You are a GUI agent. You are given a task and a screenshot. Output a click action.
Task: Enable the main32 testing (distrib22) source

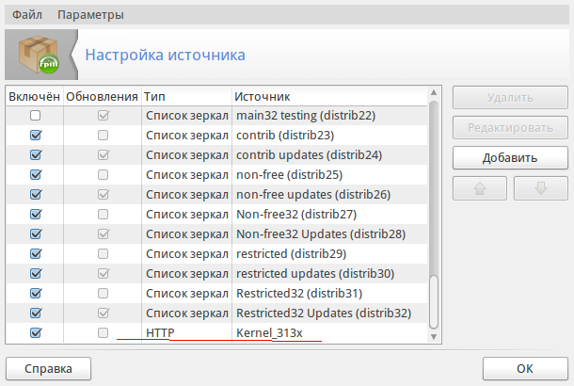click(36, 115)
